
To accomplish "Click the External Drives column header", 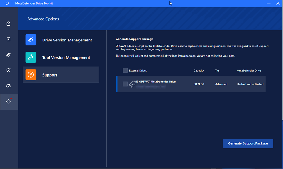I will pyautogui.click(x=138, y=70).
